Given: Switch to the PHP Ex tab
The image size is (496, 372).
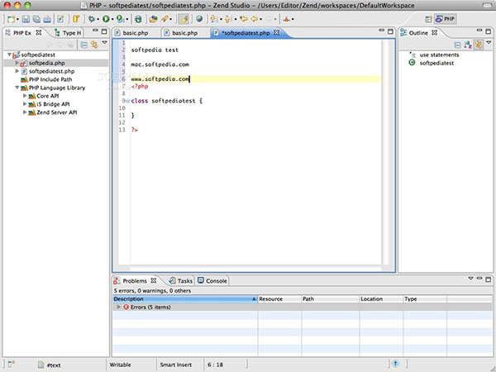Looking at the screenshot, I should (21, 32).
